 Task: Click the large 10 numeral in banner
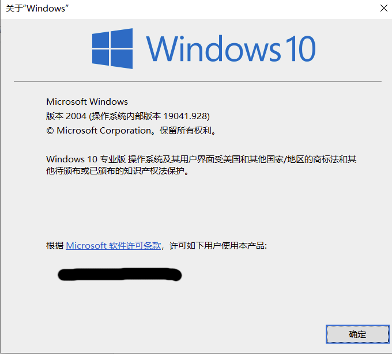pos(301,49)
